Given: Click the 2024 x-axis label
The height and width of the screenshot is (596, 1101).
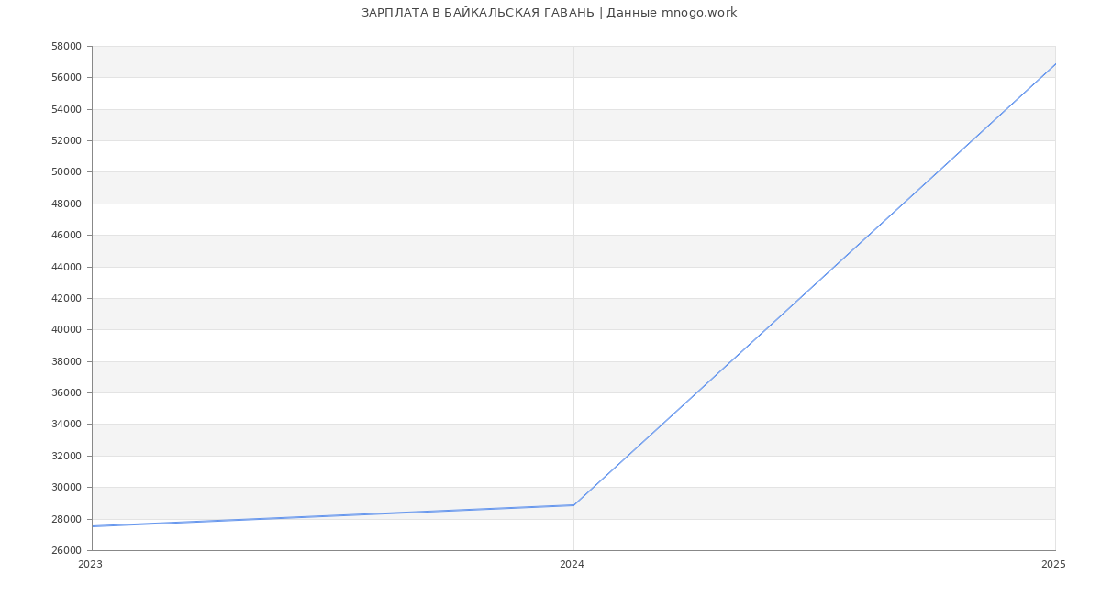Looking at the screenshot, I should point(572,565).
